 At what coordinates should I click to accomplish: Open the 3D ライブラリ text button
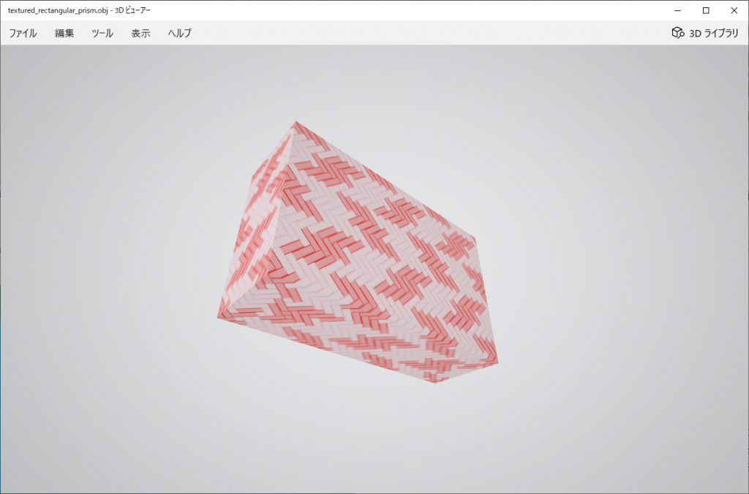714,33
